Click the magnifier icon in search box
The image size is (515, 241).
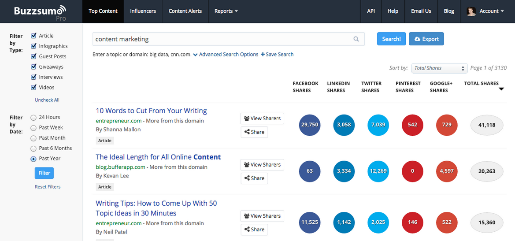[x=356, y=39]
